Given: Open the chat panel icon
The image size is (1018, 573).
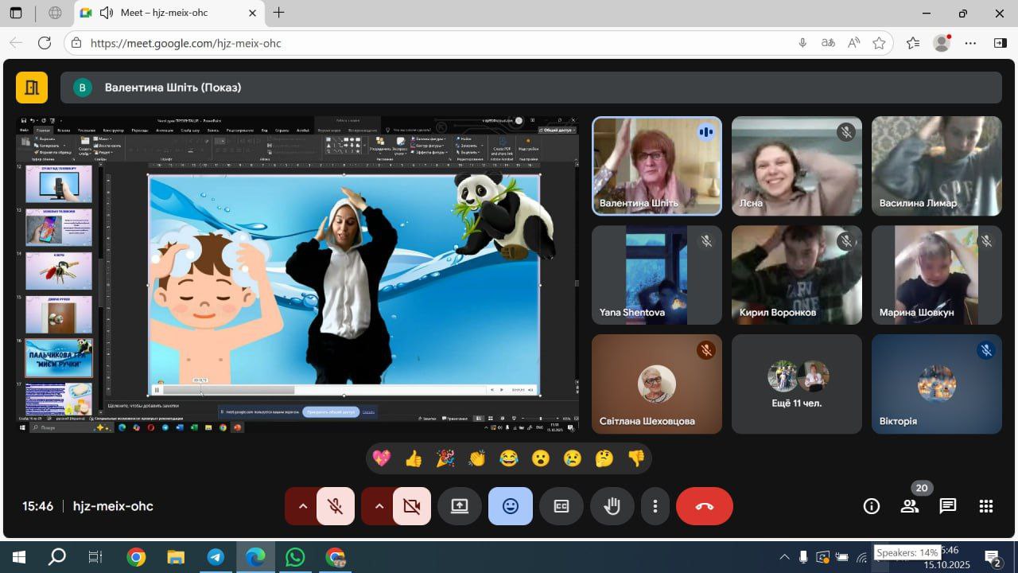Looking at the screenshot, I should pos(947,506).
